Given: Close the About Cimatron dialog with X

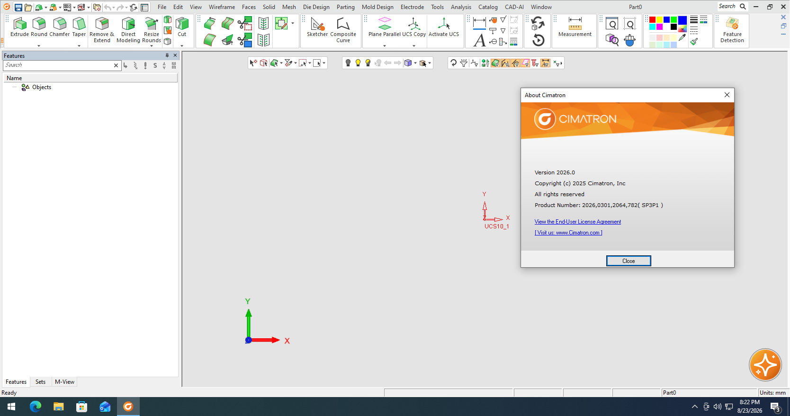Looking at the screenshot, I should 727,95.
